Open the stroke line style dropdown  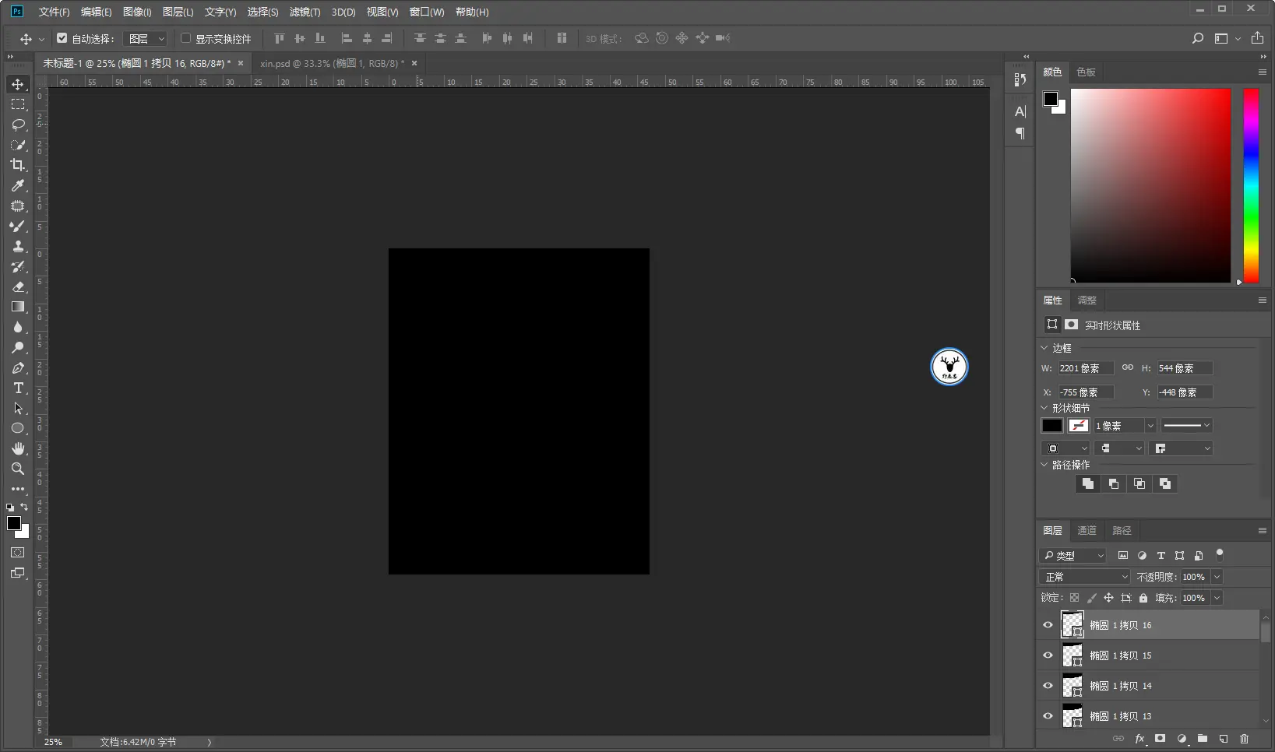(1186, 426)
